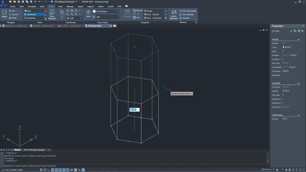Select Two: Vertical viewport layout
The width and height of the screenshot is (306, 172).
(x=152, y=14)
